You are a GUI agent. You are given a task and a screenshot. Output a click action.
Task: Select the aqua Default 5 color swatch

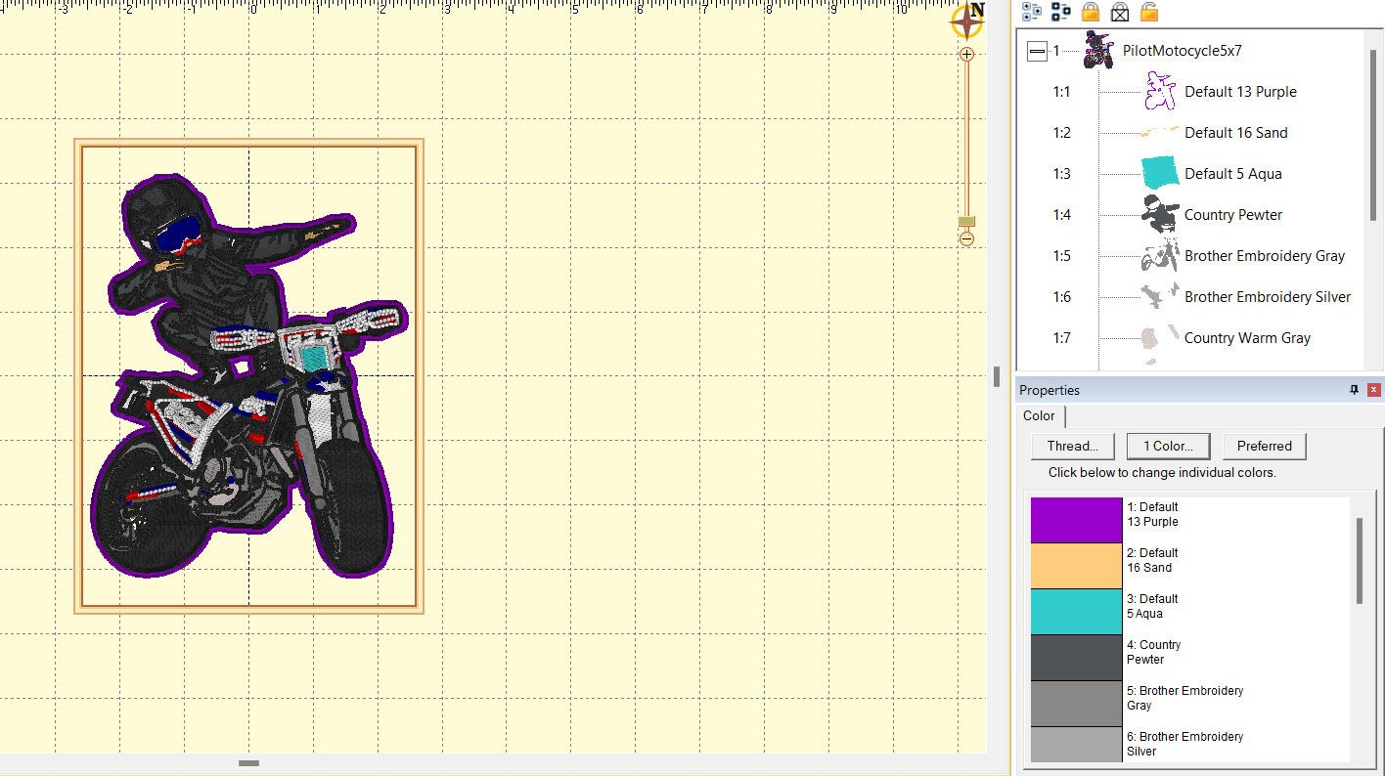1074,610
